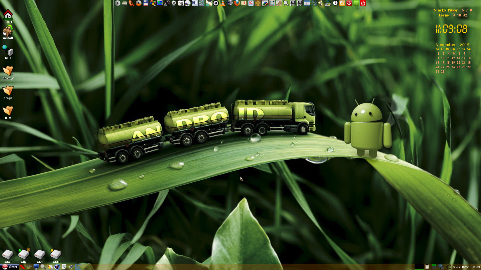Viewport: 481px width, 270px height.
Task: Open the map puzzle icon
Action: point(279,3)
